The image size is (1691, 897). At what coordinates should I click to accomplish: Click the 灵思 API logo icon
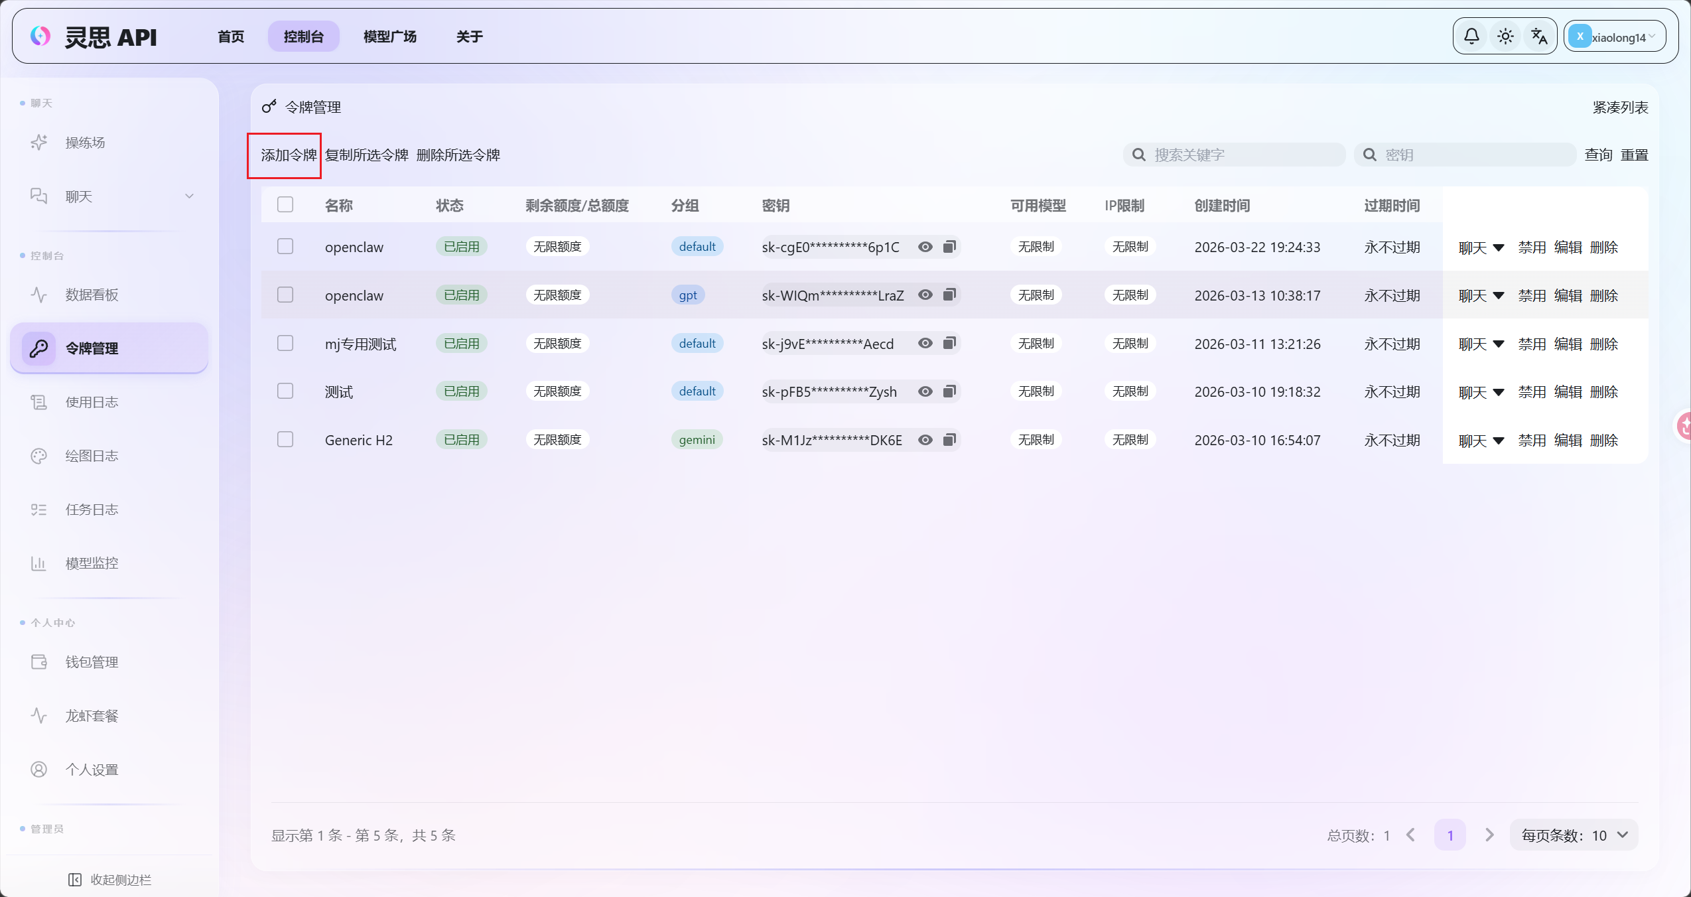tap(40, 36)
